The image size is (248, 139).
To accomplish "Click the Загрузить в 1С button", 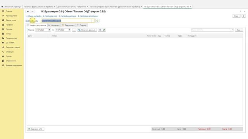I will pos(35,129).
